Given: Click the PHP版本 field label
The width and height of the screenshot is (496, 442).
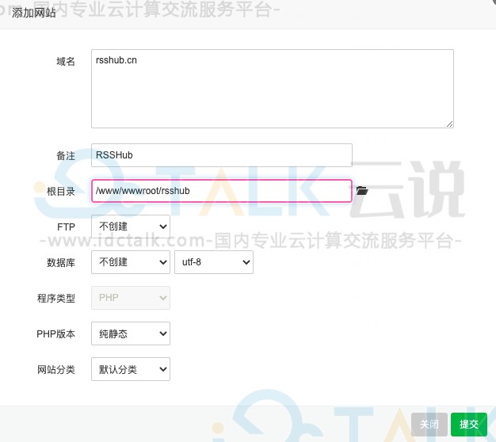Looking at the screenshot, I should [55, 333].
